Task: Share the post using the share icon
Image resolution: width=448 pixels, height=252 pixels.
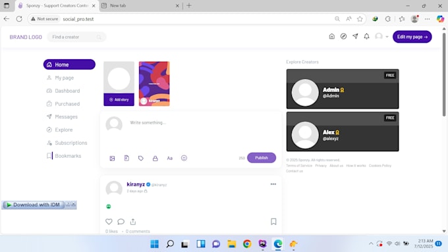Action: [x=133, y=222]
